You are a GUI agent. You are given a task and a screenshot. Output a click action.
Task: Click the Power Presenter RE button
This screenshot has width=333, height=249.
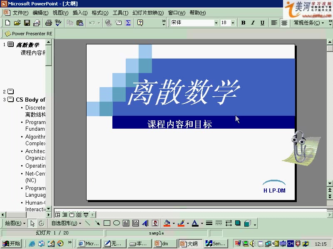pyautogui.click(x=29, y=34)
